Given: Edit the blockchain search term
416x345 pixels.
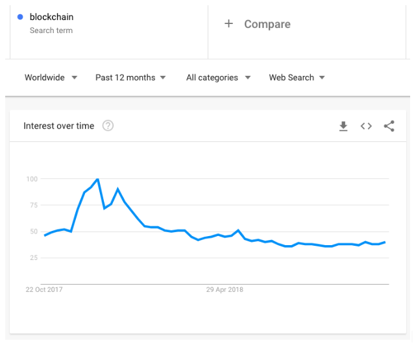Looking at the screenshot, I should tap(52, 17).
